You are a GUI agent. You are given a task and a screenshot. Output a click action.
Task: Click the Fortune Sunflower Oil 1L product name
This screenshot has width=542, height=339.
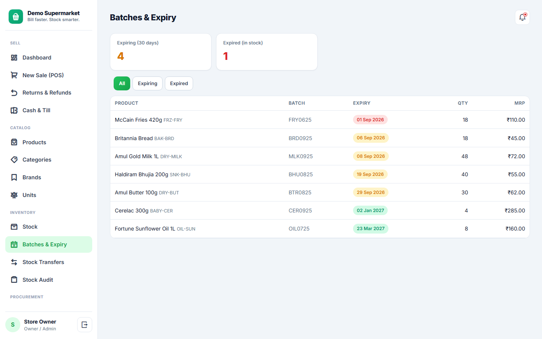(x=145, y=229)
